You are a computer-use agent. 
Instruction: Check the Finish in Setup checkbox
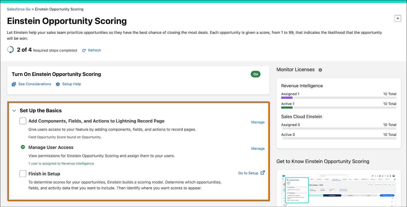pyautogui.click(x=23, y=174)
